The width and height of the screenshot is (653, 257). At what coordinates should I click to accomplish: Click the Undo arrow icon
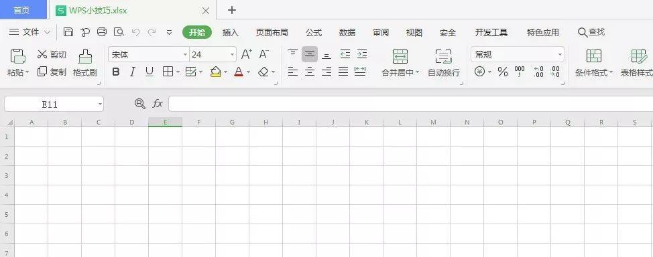click(135, 32)
